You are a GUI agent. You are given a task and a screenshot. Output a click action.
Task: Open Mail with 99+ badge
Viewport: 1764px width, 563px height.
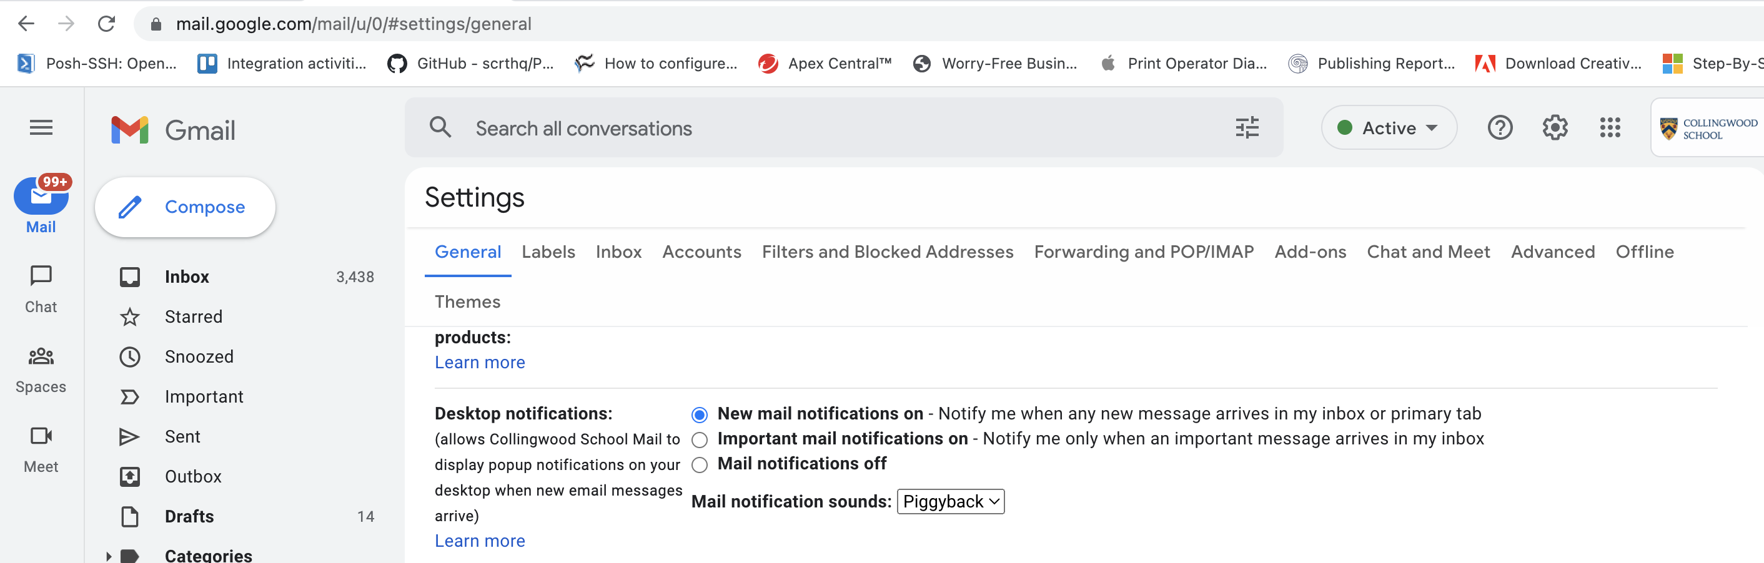click(x=41, y=204)
